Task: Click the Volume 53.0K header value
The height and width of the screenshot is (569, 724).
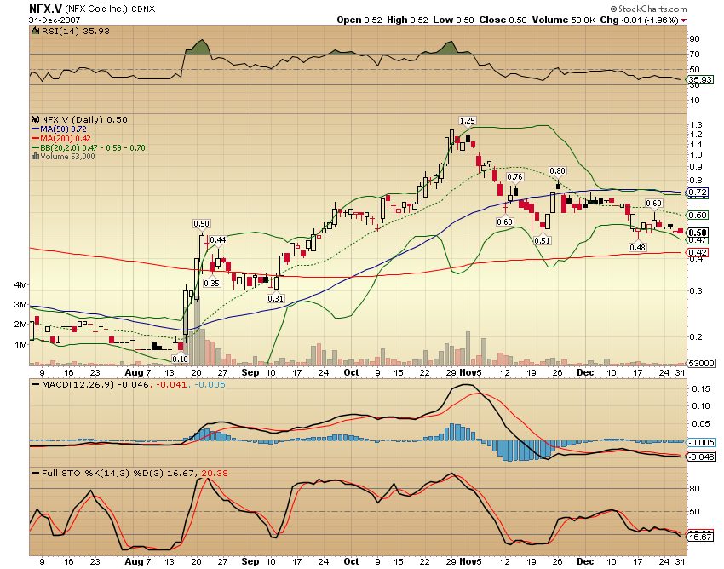Action: point(564,20)
